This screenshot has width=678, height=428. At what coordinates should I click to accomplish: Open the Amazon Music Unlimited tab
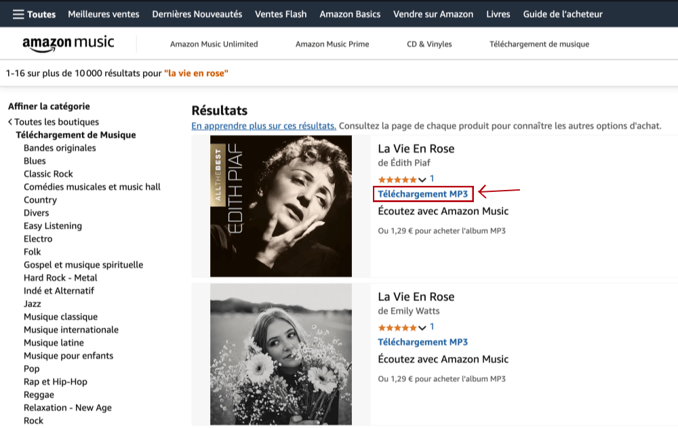tap(214, 43)
